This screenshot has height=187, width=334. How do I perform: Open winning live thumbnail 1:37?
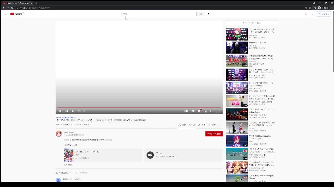(x=237, y=141)
